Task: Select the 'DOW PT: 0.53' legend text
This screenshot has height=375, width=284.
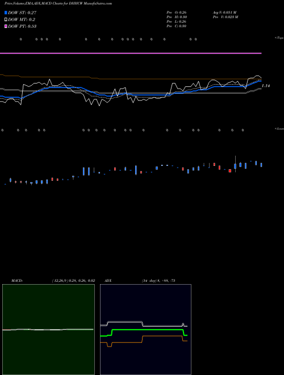Action: (x=22, y=26)
